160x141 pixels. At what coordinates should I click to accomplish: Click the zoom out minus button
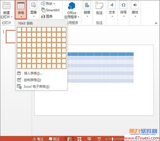[x=106, y=139]
